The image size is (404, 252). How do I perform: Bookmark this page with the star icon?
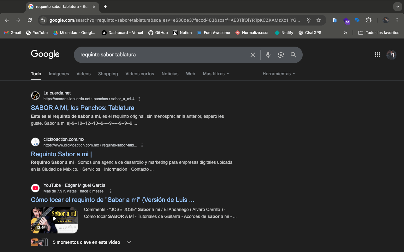coord(319,20)
